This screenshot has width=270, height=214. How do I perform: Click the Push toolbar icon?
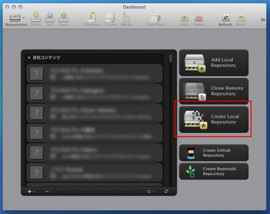pos(64,17)
